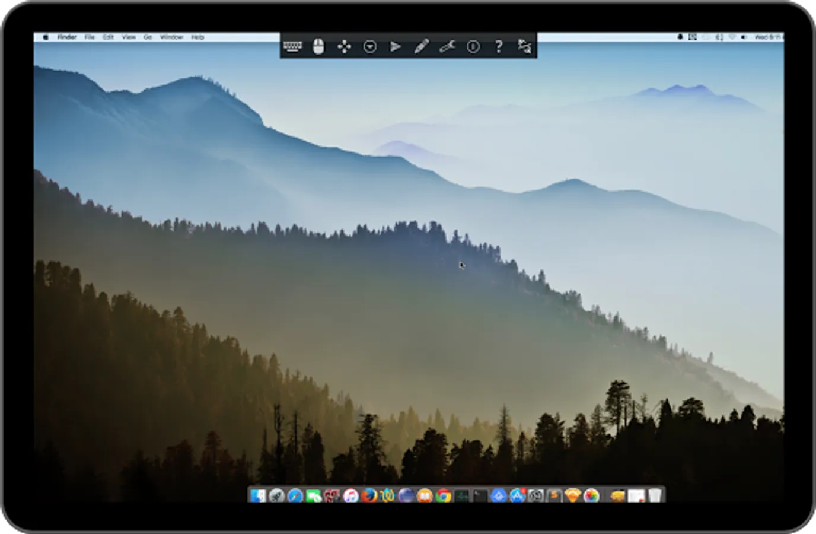
Task: Open the Trash in the dock
Action: tap(655, 495)
